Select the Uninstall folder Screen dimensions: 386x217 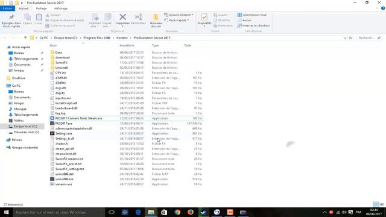[62, 68]
